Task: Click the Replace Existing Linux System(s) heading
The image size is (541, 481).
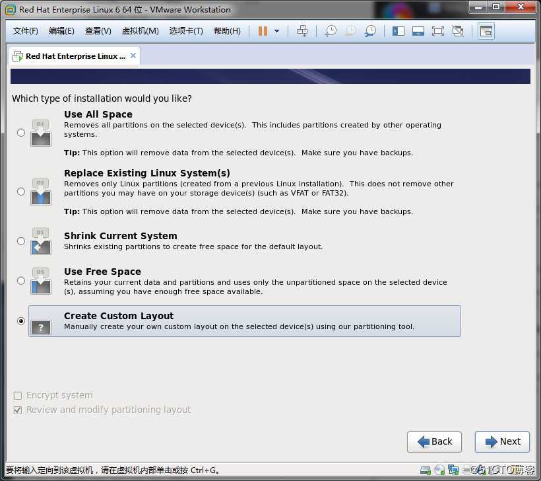Action: (147, 173)
